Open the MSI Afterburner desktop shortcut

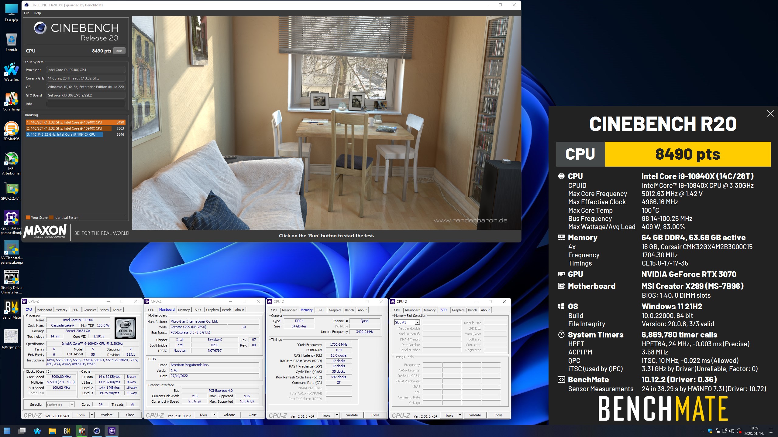point(11,163)
